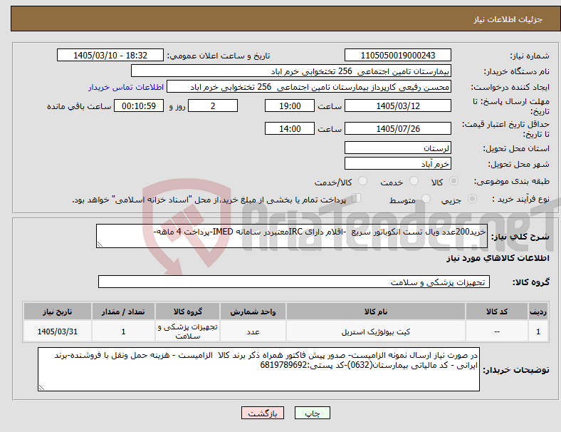
Task: Click the delivery city field خرم آباد
Action: coord(397,163)
